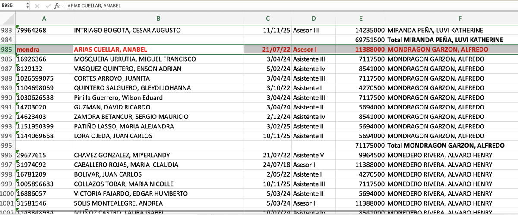The image size is (518, 215).
Task: Select all cells via corner triangle
Action: click(7, 19)
